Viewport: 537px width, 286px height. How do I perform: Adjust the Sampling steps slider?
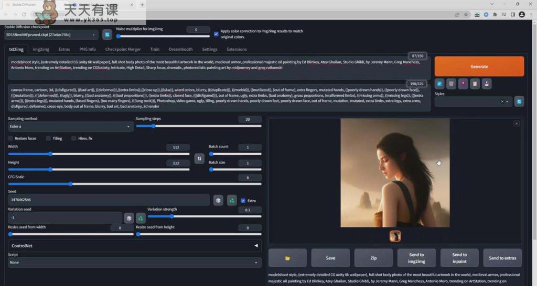pyautogui.click(x=199, y=127)
